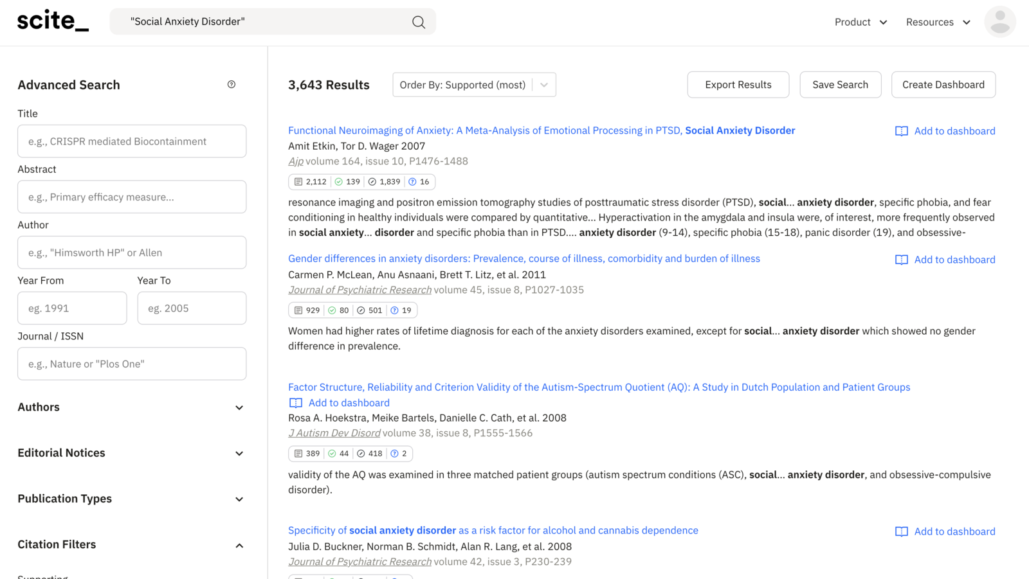The width and height of the screenshot is (1029, 579).
Task: Open the Journal of Psychiatric Research link
Action: click(x=359, y=289)
